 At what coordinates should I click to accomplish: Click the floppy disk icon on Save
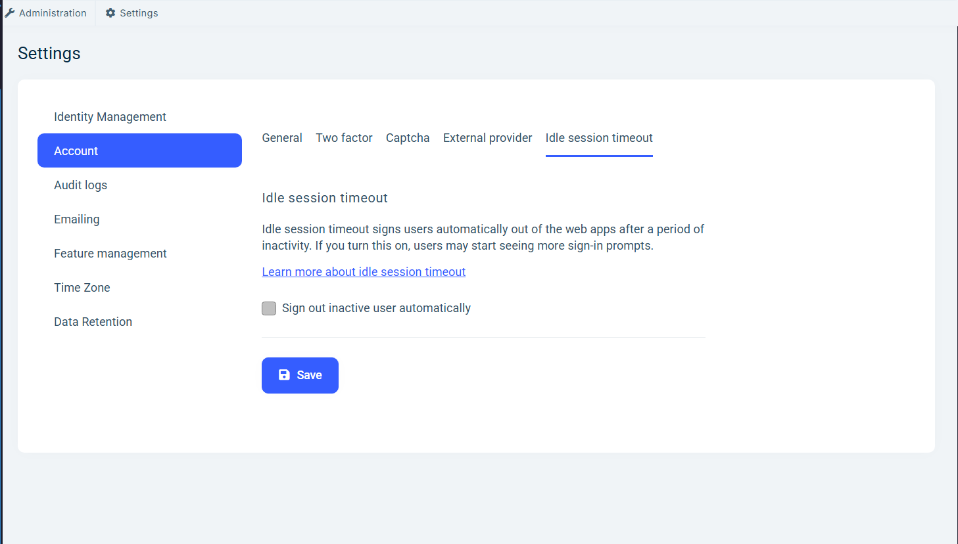point(284,374)
